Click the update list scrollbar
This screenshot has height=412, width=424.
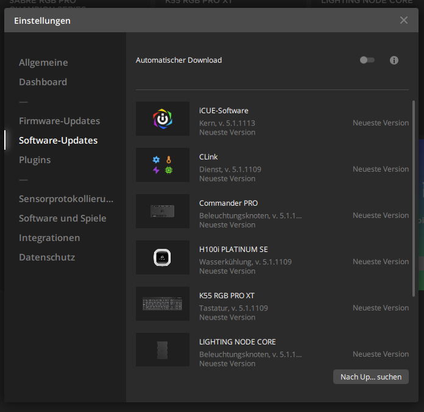tap(414, 198)
